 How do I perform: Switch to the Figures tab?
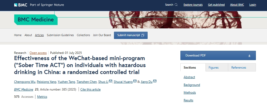tap(213, 68)
